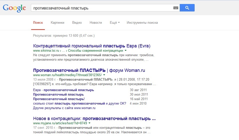This screenshot has width=239, height=140.
Task: Open Инструменты поиска options
Action: point(142,23)
